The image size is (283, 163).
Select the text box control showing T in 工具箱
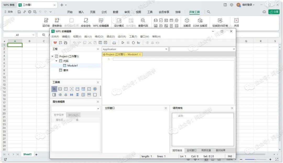[66, 89]
